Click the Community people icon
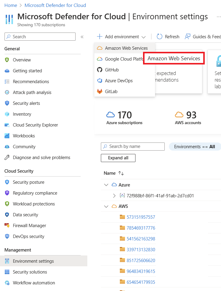 pyautogui.click(x=7, y=147)
